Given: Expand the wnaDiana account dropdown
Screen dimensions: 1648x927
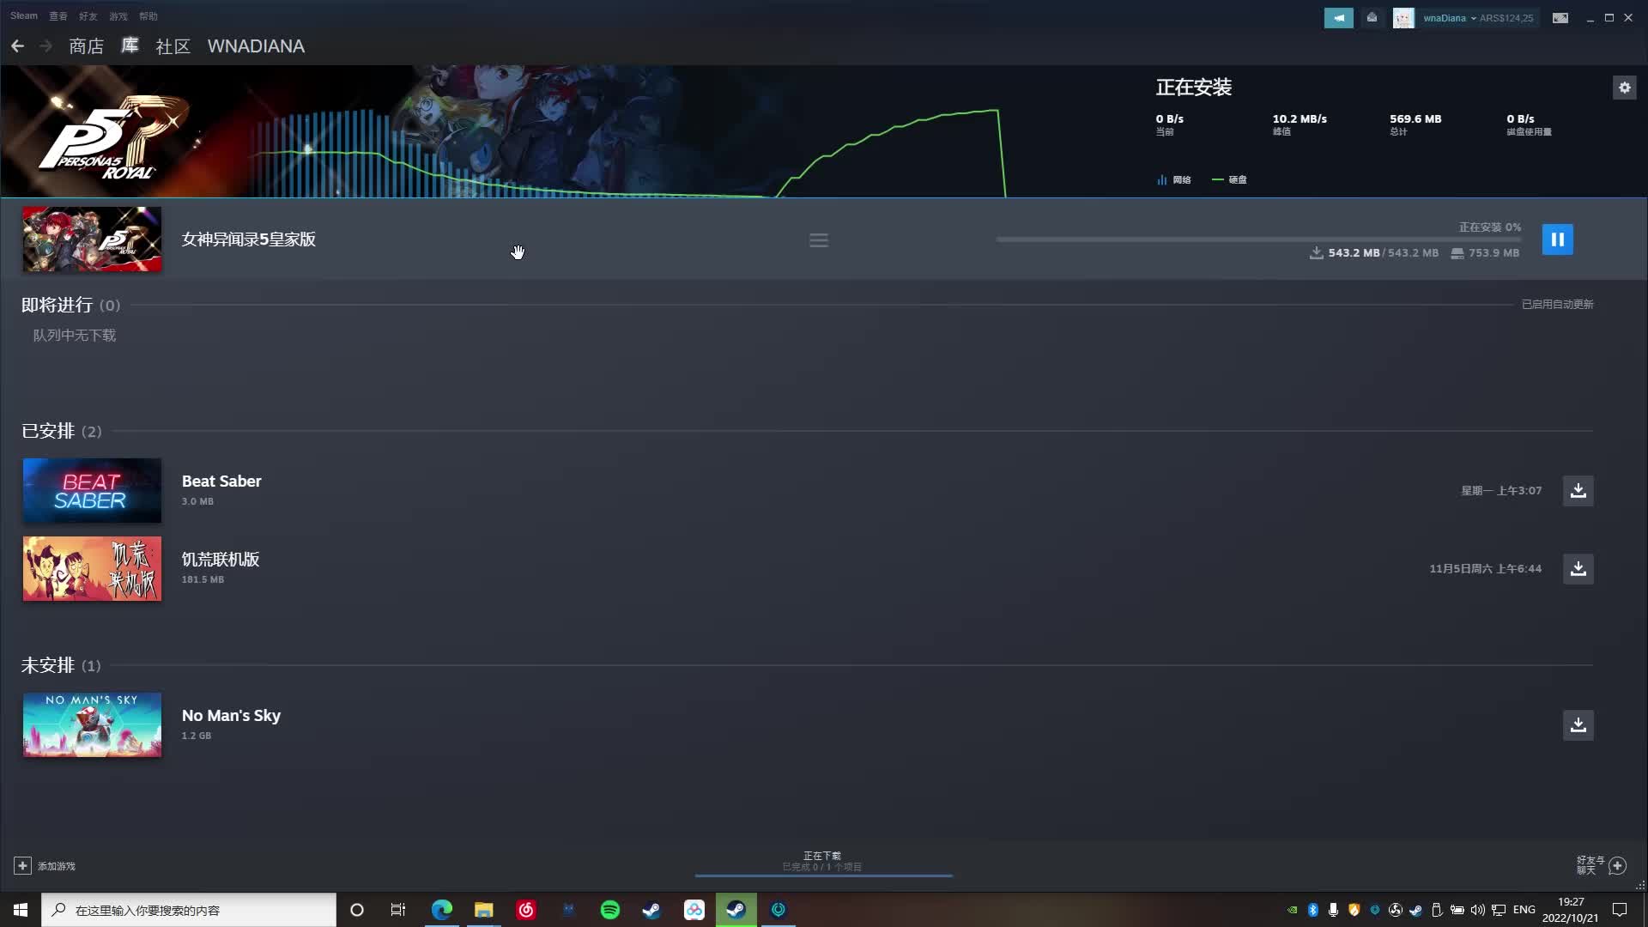Looking at the screenshot, I should (1473, 18).
